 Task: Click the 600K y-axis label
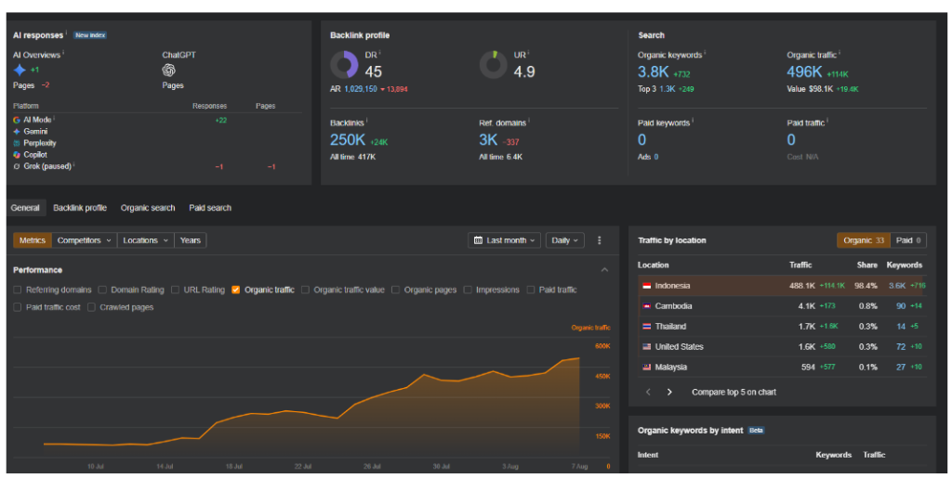[x=602, y=346]
